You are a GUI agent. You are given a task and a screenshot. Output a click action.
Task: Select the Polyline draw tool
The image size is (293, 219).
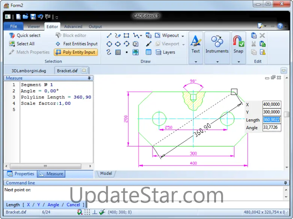[136, 36]
